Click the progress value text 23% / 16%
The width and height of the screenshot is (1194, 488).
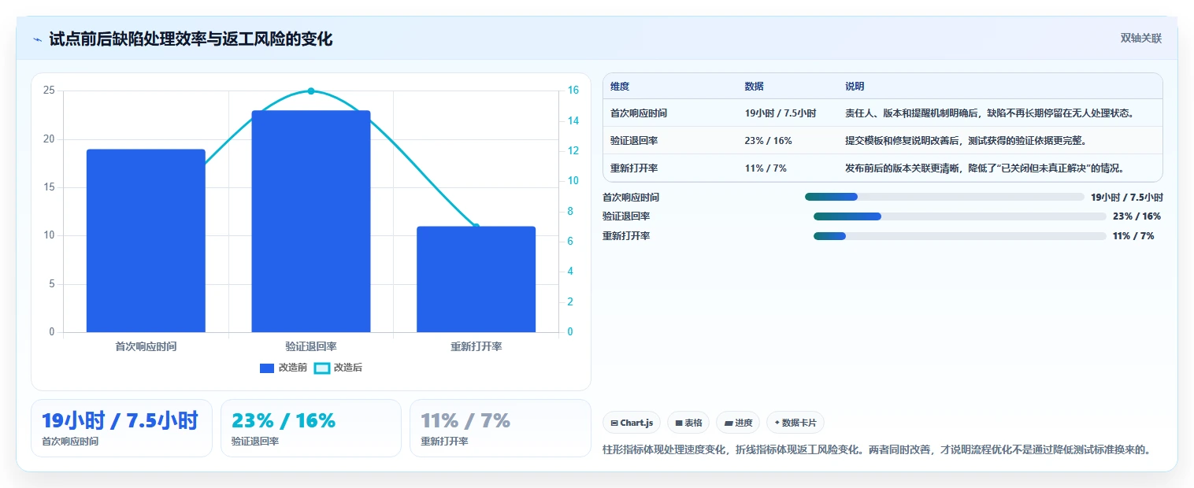click(x=1137, y=216)
